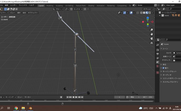181x111 pixels.
Task: Open the ミックス dropdown
Action: [x=78, y=9]
